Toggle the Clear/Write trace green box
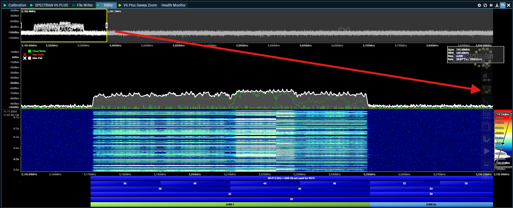Image resolution: width=513 pixels, height=208 pixels. 30,51
